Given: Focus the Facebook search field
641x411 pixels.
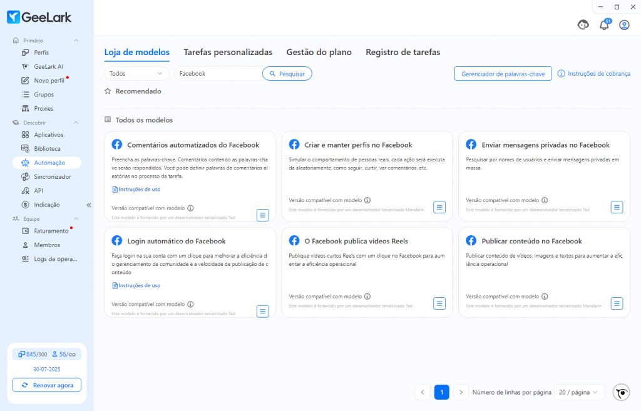Looking at the screenshot, I should pyautogui.click(x=218, y=74).
